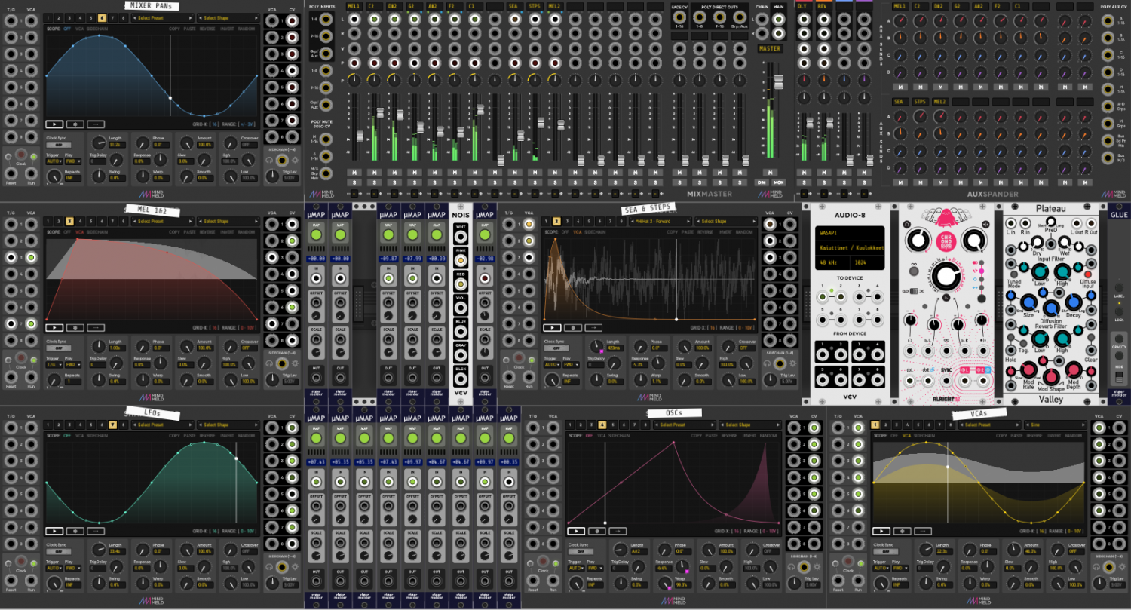Screen dimensions: 1131x610
Task: Click REVERSE in the OSCs module
Action: [729, 436]
